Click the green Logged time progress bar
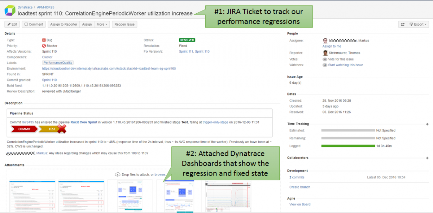 point(347,146)
